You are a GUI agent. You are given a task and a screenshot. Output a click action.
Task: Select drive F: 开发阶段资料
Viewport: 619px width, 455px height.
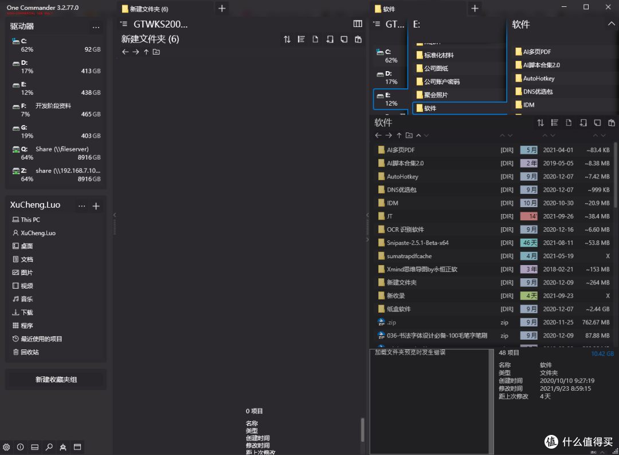point(56,110)
